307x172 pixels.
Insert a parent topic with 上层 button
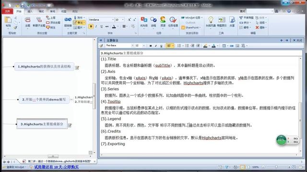pyautogui.click(x=51, y=18)
